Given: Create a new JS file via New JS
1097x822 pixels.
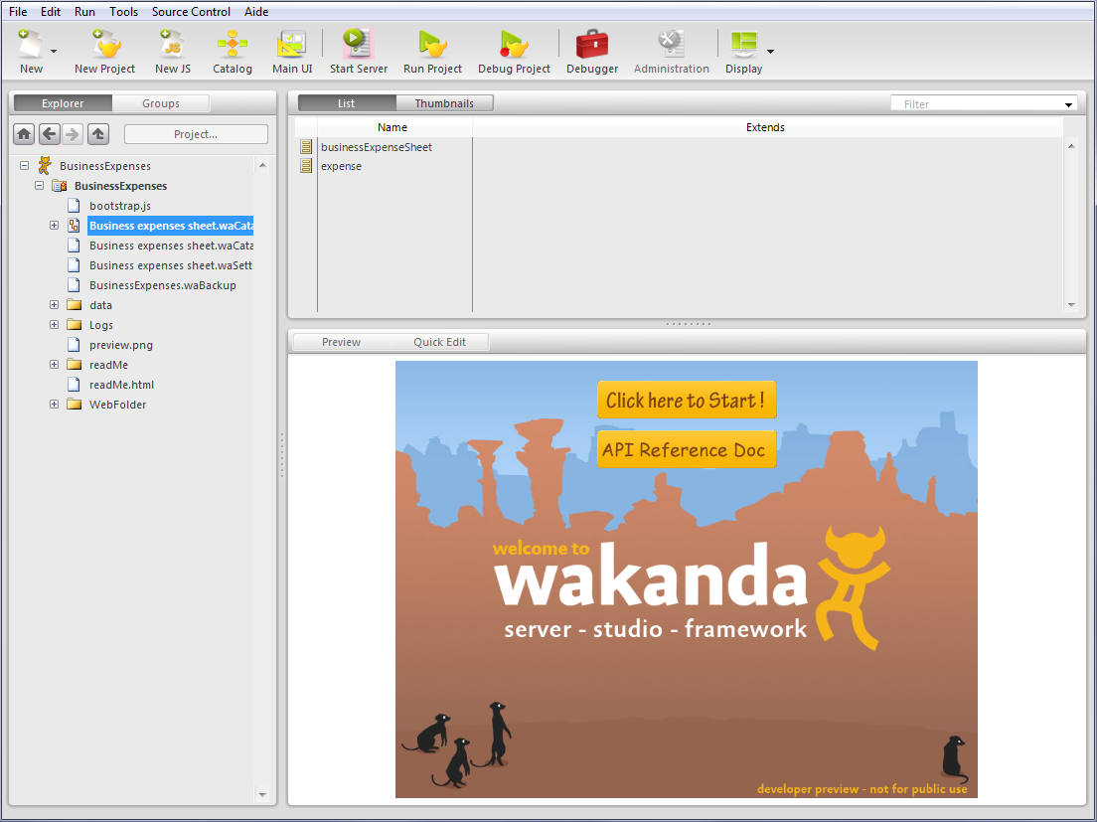Looking at the screenshot, I should pyautogui.click(x=172, y=45).
